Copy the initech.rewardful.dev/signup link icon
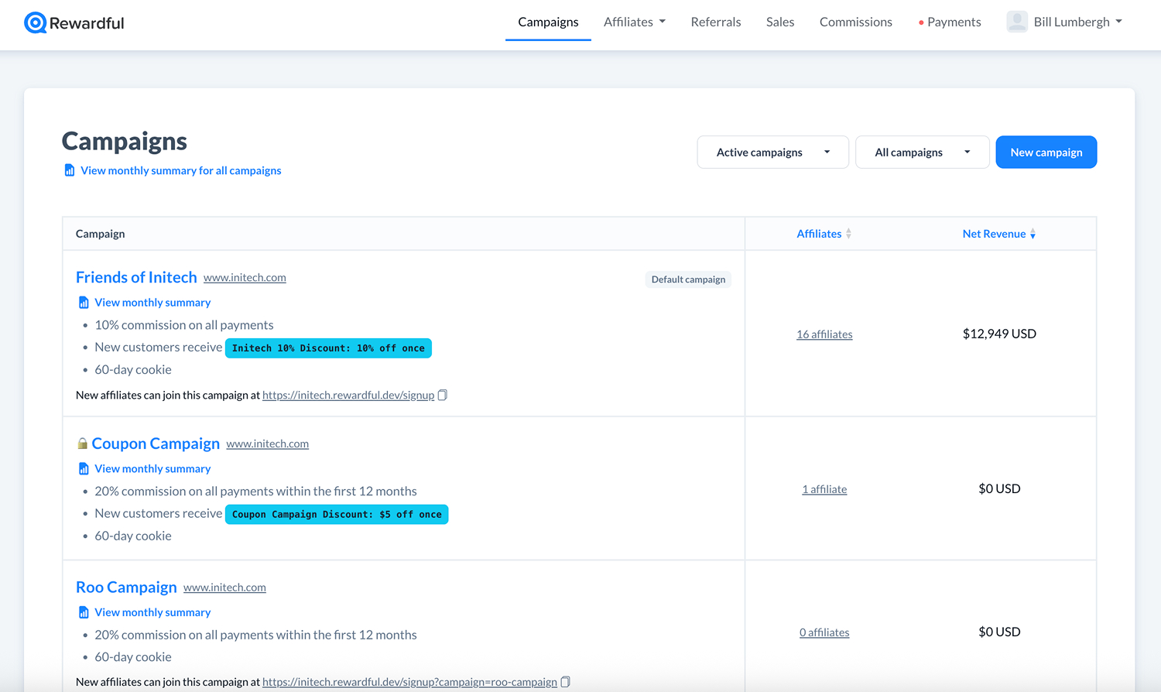The image size is (1161, 692). click(443, 395)
